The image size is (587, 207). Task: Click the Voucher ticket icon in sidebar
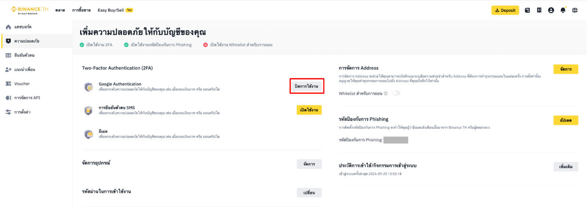pyautogui.click(x=8, y=84)
